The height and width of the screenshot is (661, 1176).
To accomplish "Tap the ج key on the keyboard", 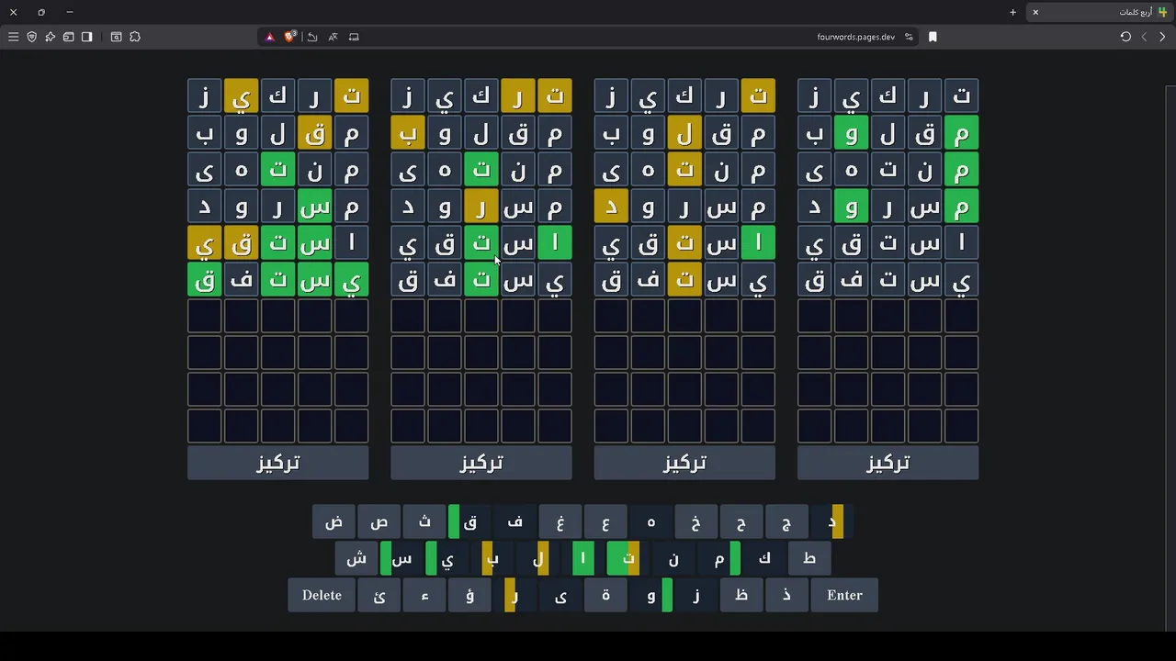I will pos(786,521).
